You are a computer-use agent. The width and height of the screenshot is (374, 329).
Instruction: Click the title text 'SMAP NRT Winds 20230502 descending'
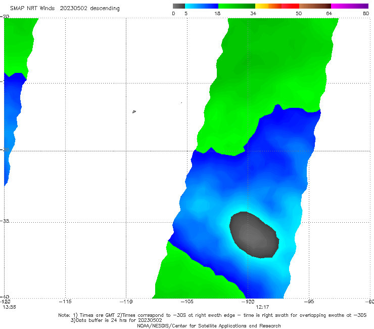coord(65,8)
